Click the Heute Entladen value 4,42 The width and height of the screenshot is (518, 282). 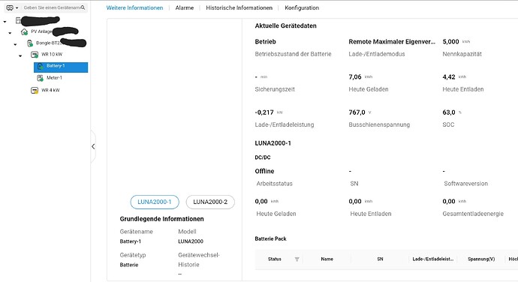(x=449, y=77)
